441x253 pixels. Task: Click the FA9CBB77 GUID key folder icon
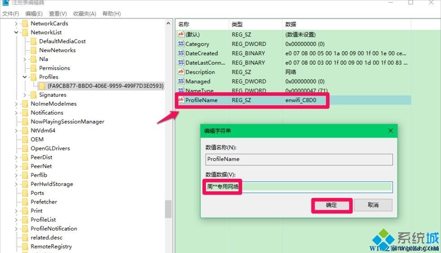coord(42,86)
